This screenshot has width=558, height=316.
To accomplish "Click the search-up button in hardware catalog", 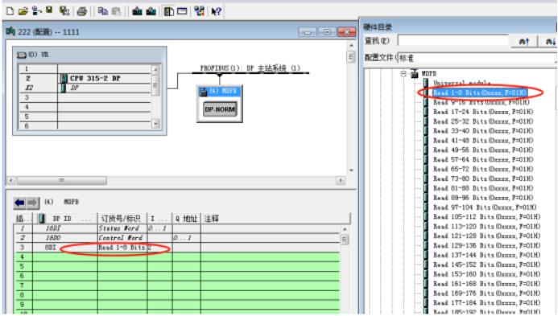I will point(524,41).
